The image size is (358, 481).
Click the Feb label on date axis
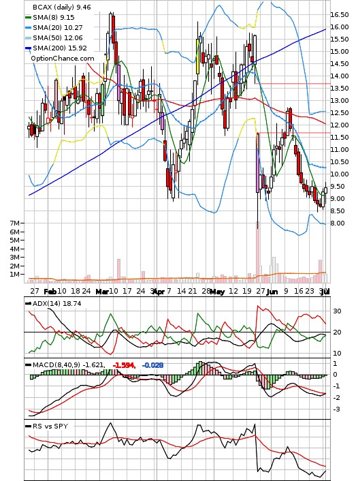tap(50, 292)
